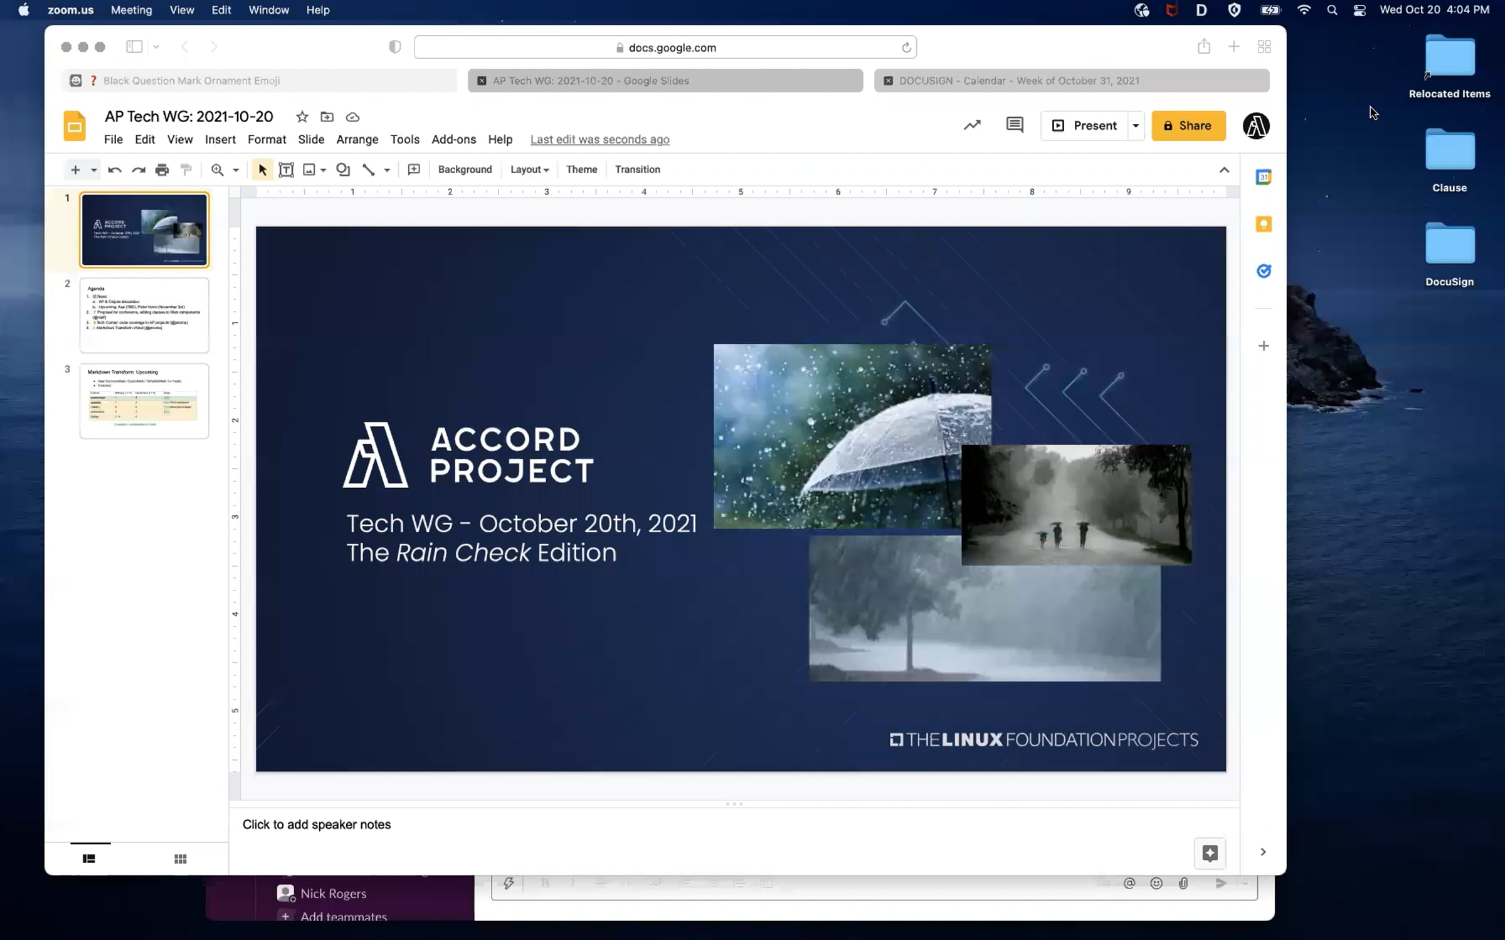
Task: Switch to filmstrip view
Action: pos(89,859)
